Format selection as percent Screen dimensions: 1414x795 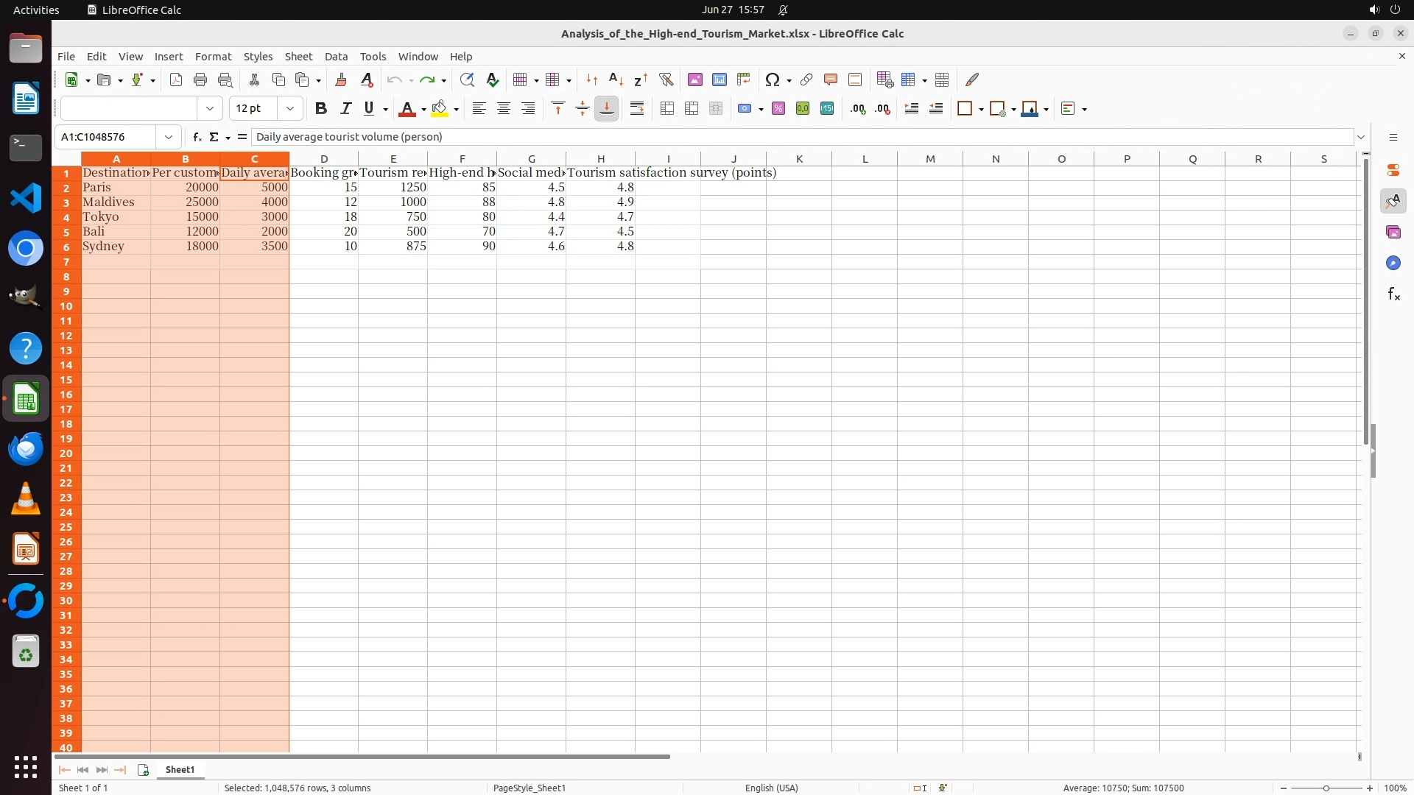[778, 109]
